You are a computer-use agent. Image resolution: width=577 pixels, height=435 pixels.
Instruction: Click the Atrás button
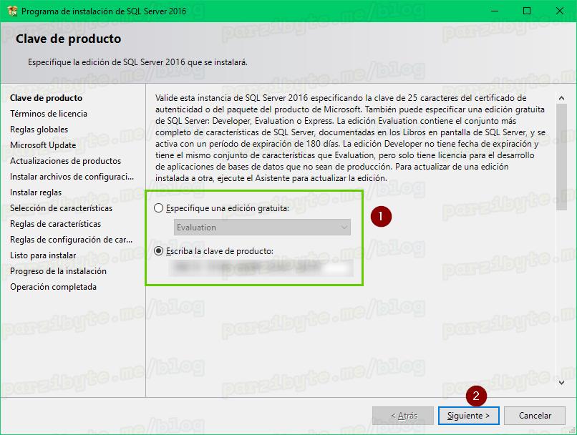403,416
